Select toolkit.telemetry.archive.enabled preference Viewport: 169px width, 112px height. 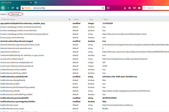pyautogui.click(x=84, y=70)
